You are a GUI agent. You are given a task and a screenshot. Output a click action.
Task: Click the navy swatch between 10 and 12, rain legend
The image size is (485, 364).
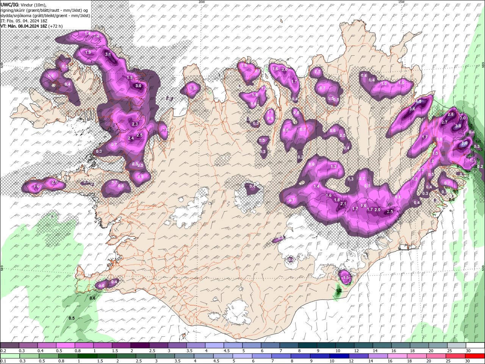tap(339, 356)
